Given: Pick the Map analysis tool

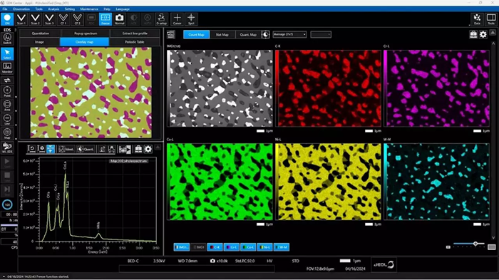Looking at the screenshot, I should [7, 134].
